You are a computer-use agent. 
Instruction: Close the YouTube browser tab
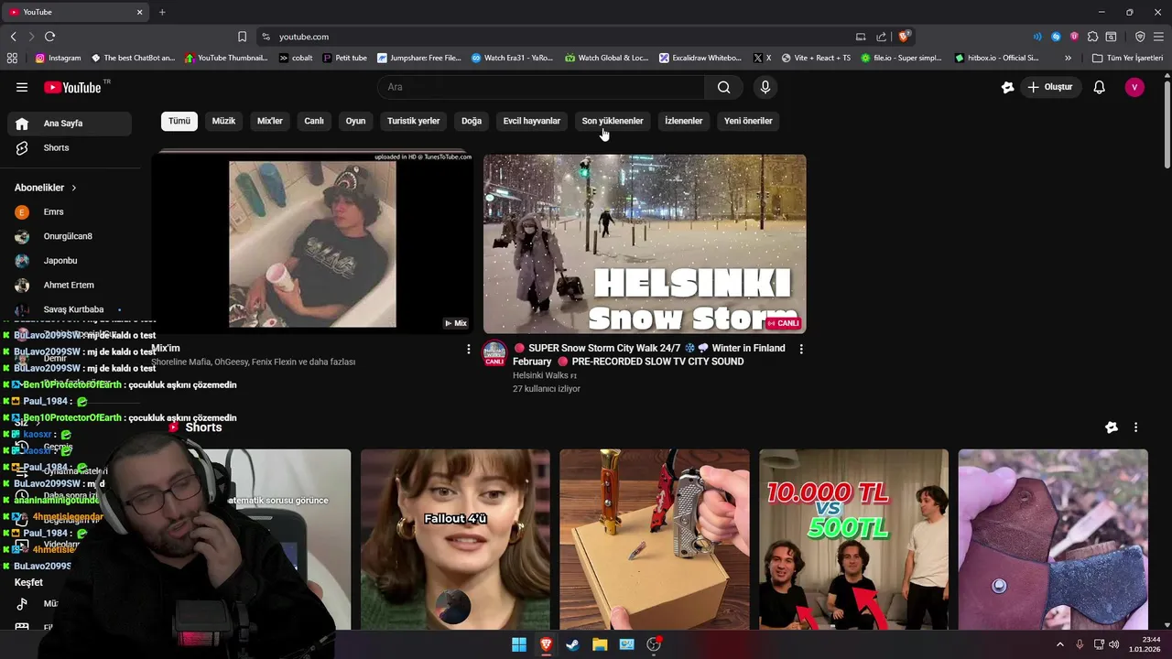click(x=140, y=12)
